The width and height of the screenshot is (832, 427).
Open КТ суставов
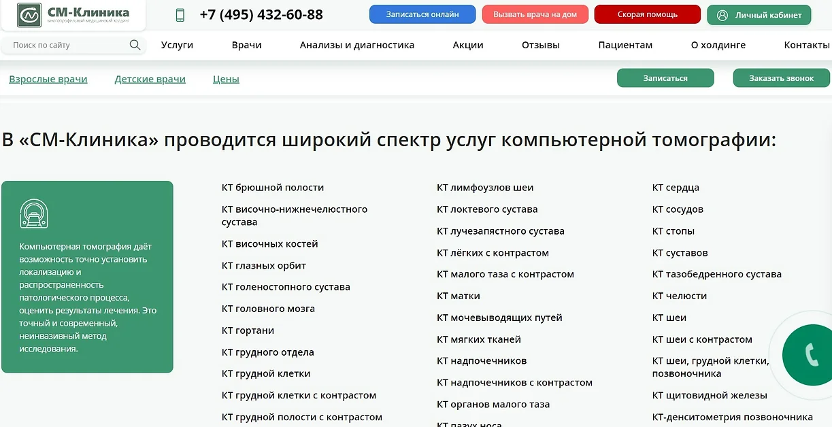coord(680,253)
